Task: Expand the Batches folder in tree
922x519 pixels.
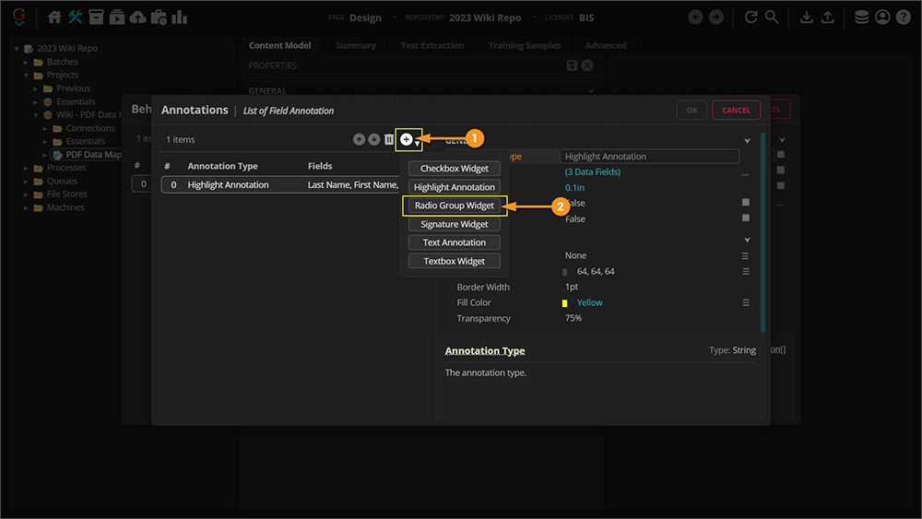Action: [27, 62]
